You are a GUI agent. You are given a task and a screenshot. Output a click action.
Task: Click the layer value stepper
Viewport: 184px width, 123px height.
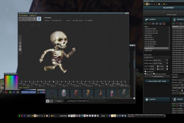point(182,90)
